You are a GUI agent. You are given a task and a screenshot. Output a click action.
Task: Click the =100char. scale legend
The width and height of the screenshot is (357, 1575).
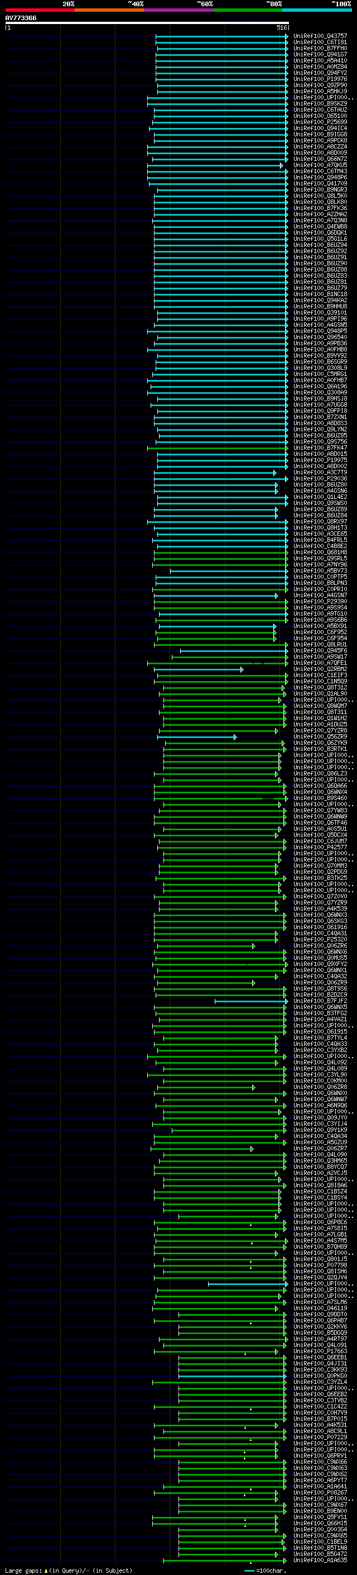265,1570
